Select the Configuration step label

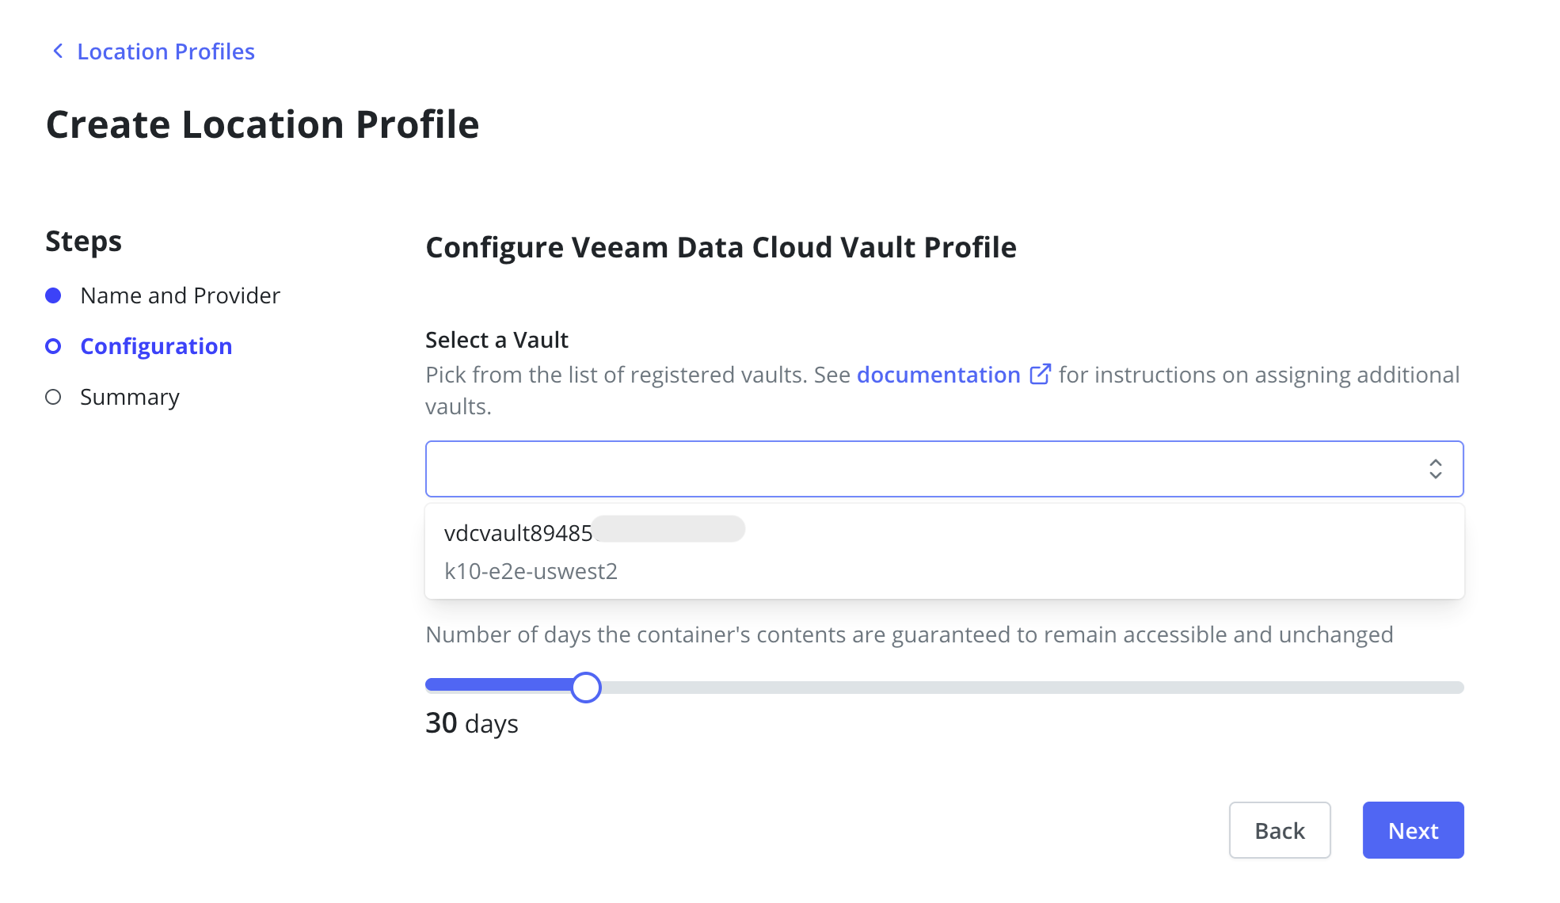coord(156,346)
